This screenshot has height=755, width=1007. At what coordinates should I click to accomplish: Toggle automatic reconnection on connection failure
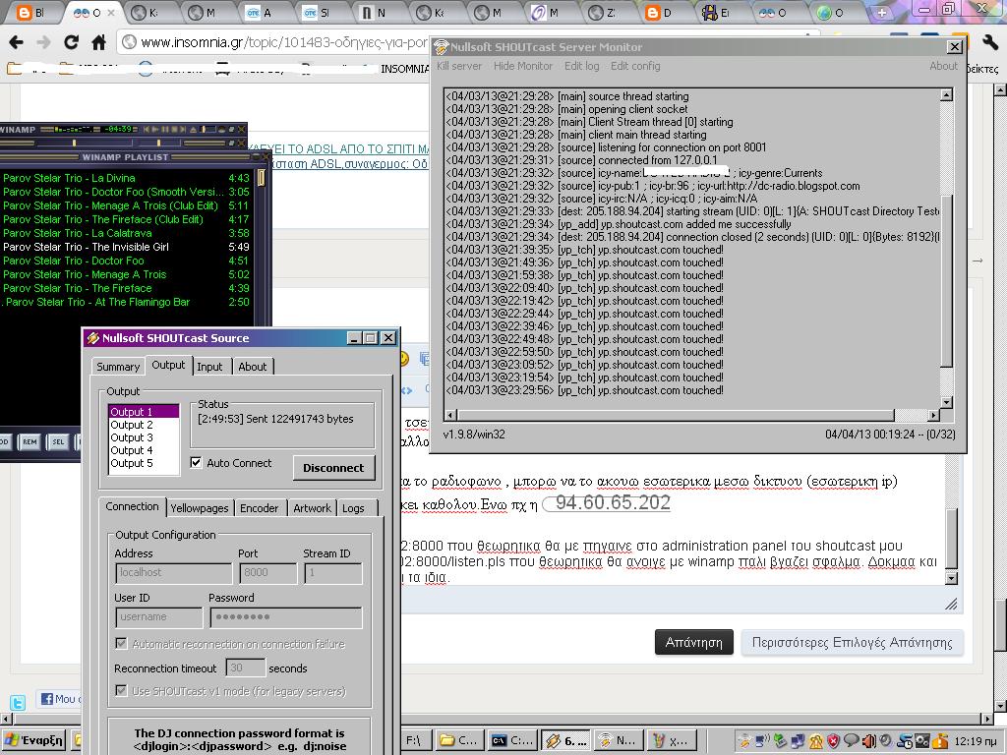pos(121,643)
